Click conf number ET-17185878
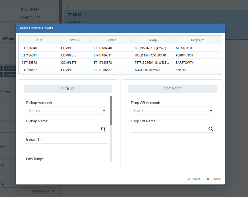 click(103, 62)
